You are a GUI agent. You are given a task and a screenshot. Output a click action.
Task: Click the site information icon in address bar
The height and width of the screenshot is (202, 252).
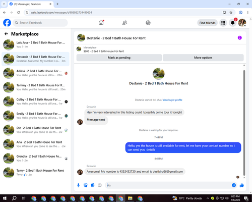27,13
